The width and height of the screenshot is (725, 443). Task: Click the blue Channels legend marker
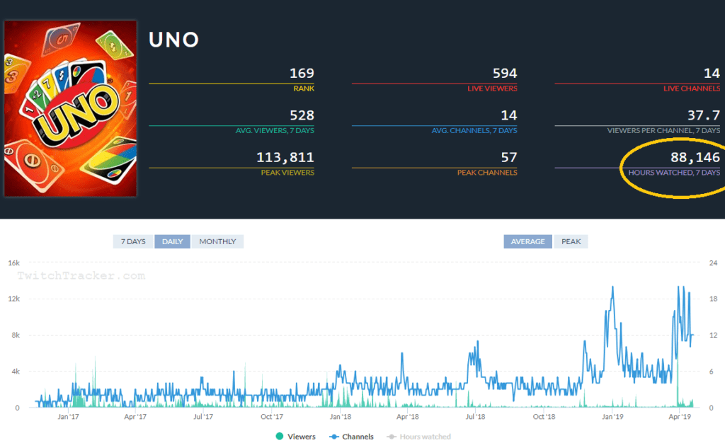334,437
